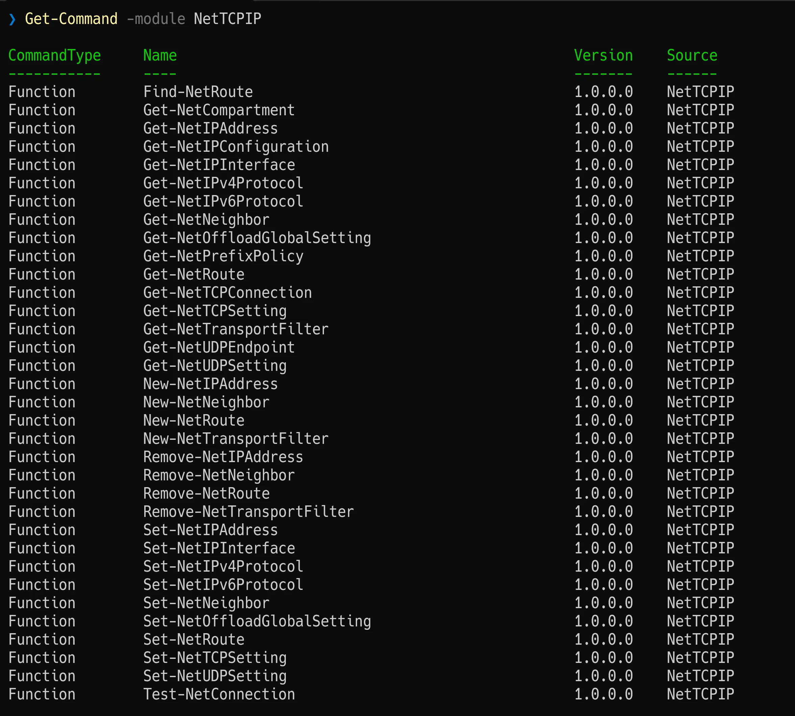Click Set-NetIPv6Protocol
This screenshot has width=795, height=716.
(223, 584)
